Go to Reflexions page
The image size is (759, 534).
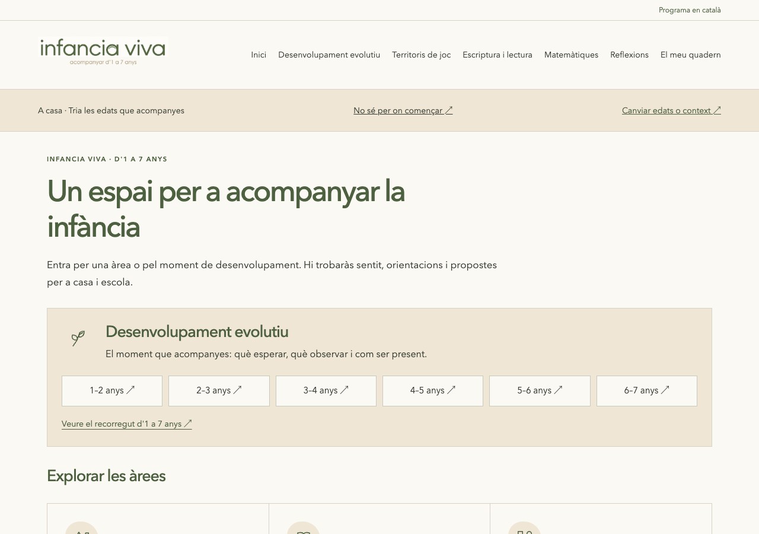[629, 55]
